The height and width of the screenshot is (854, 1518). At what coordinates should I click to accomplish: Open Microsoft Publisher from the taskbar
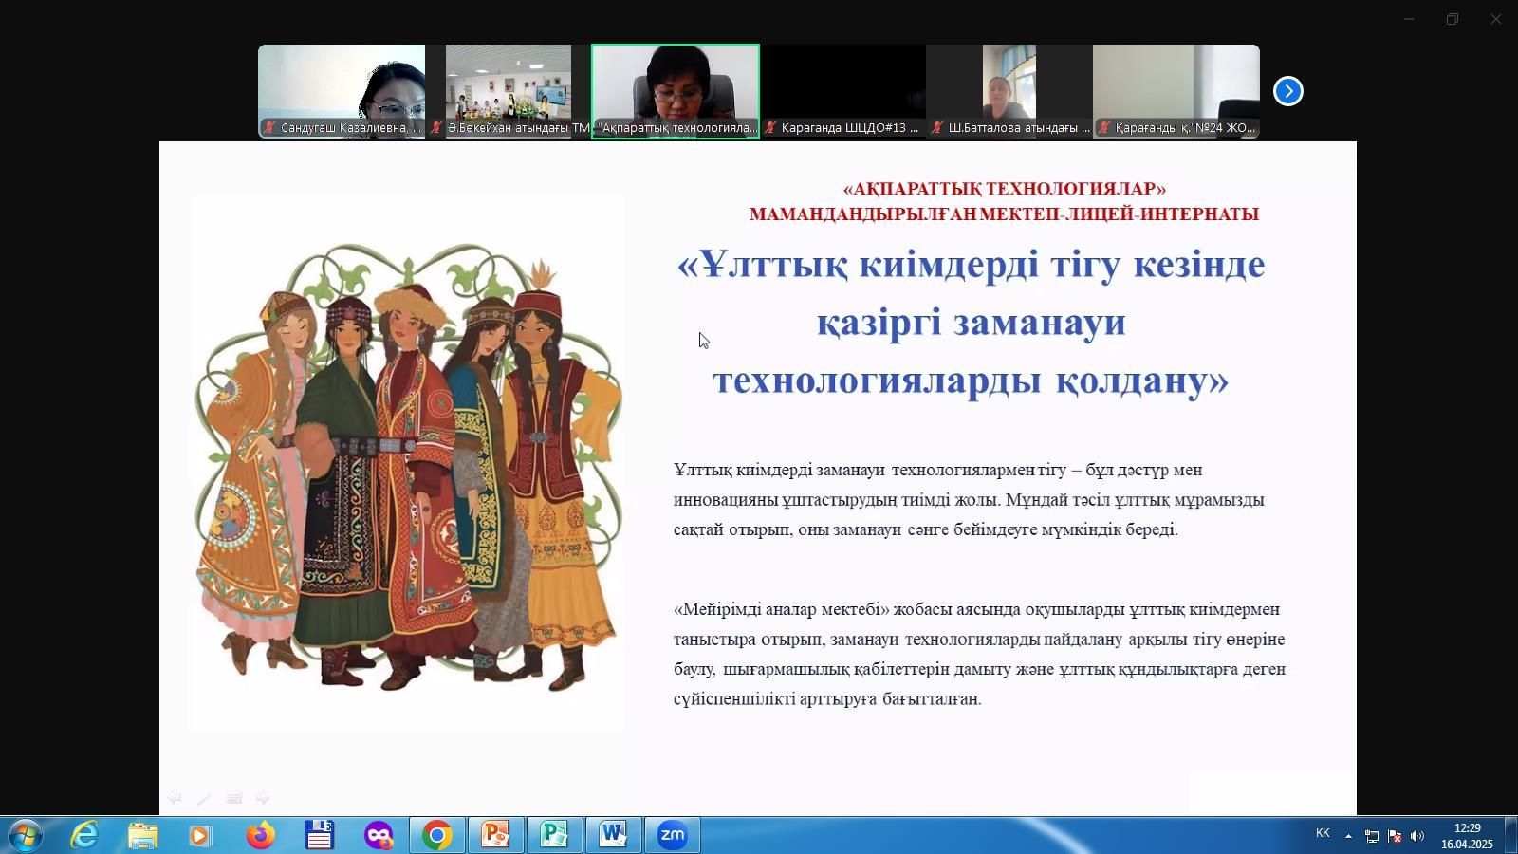tap(554, 835)
